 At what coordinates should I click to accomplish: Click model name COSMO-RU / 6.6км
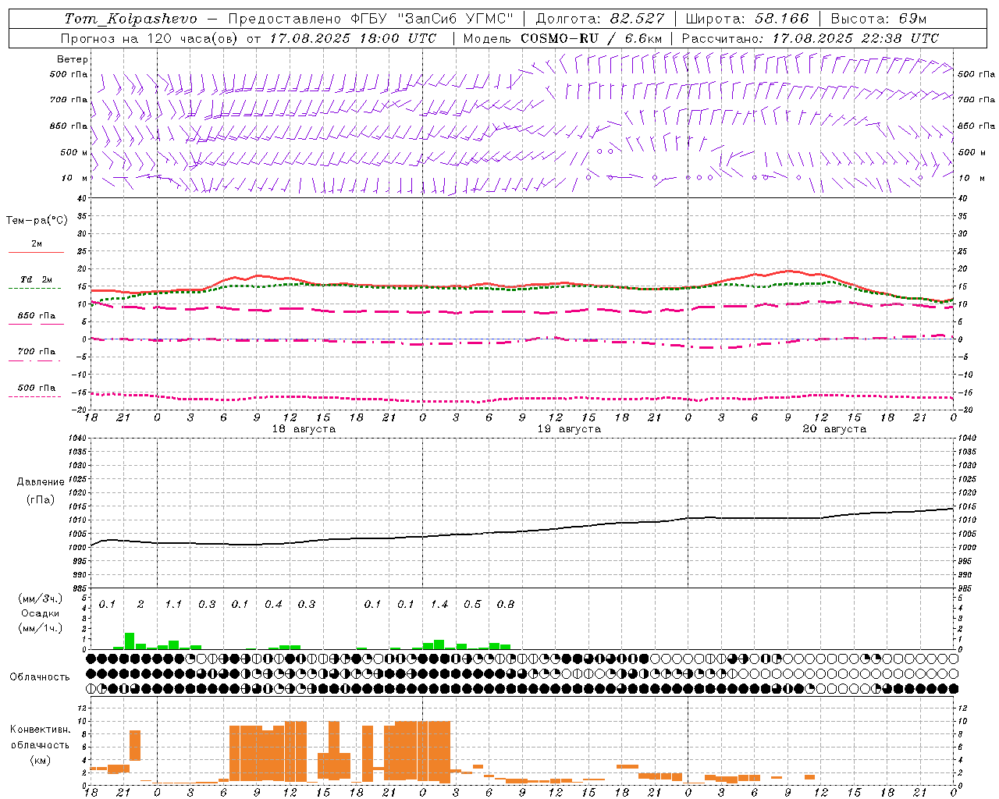[592, 38]
